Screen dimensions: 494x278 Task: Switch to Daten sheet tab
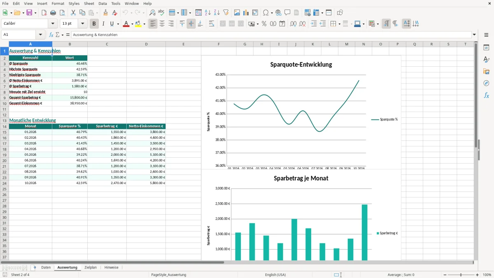(46, 268)
